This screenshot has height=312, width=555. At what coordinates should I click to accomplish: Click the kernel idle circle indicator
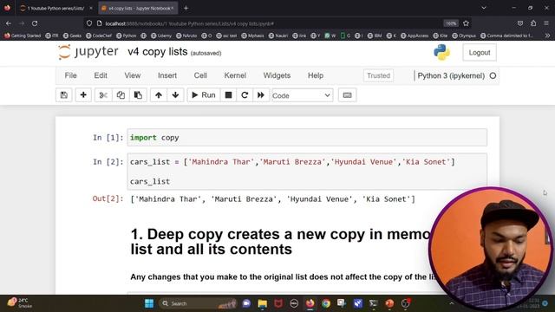(493, 75)
